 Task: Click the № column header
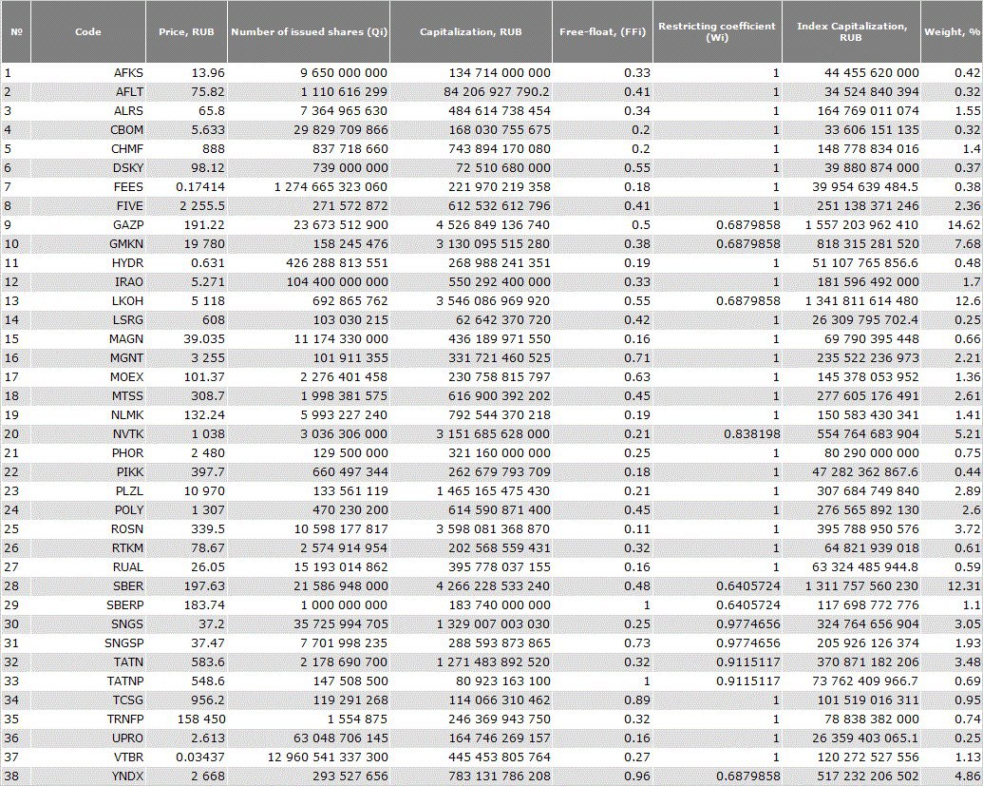click(x=16, y=32)
